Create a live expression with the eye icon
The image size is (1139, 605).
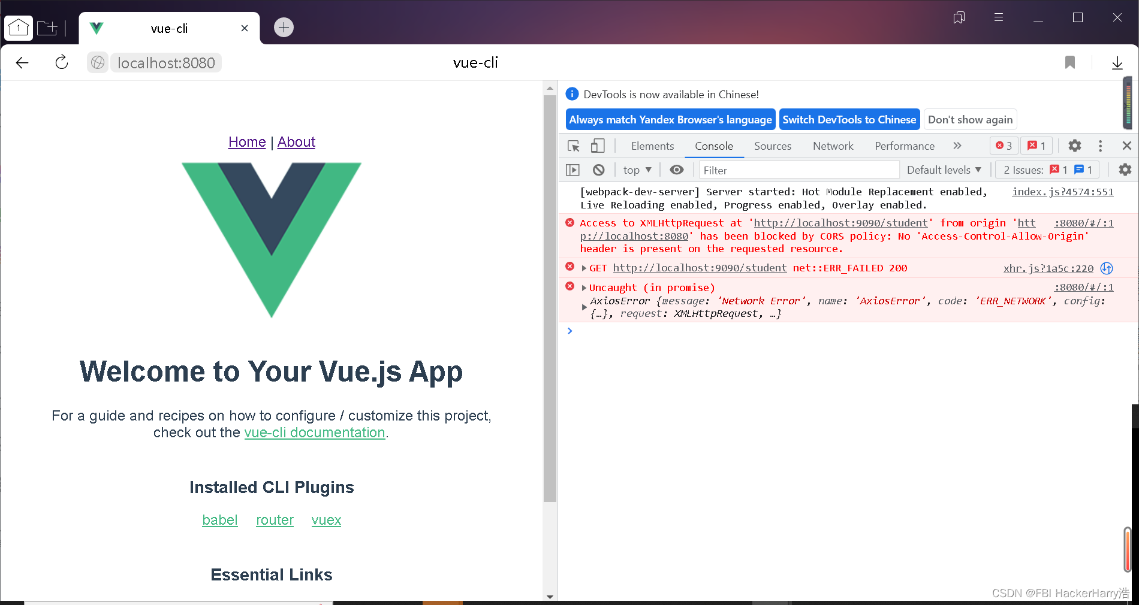click(677, 170)
